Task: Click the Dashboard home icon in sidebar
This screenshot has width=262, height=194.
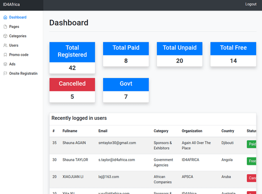Action: tap(5, 18)
